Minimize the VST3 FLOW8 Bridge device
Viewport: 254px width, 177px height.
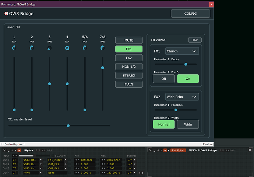point(154,150)
